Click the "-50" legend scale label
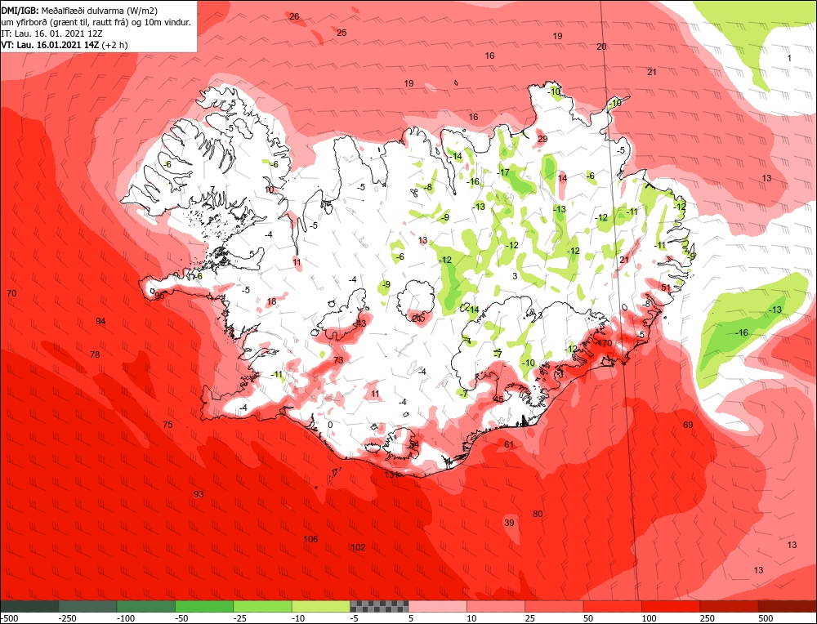817x624 pixels. point(182,618)
